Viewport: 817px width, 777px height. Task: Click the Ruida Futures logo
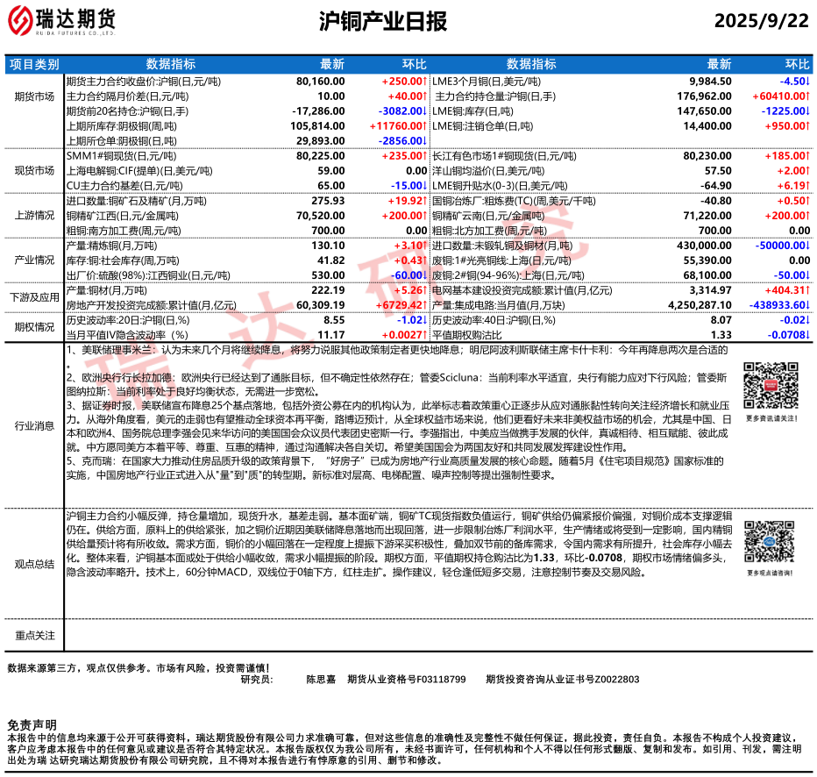[63, 20]
